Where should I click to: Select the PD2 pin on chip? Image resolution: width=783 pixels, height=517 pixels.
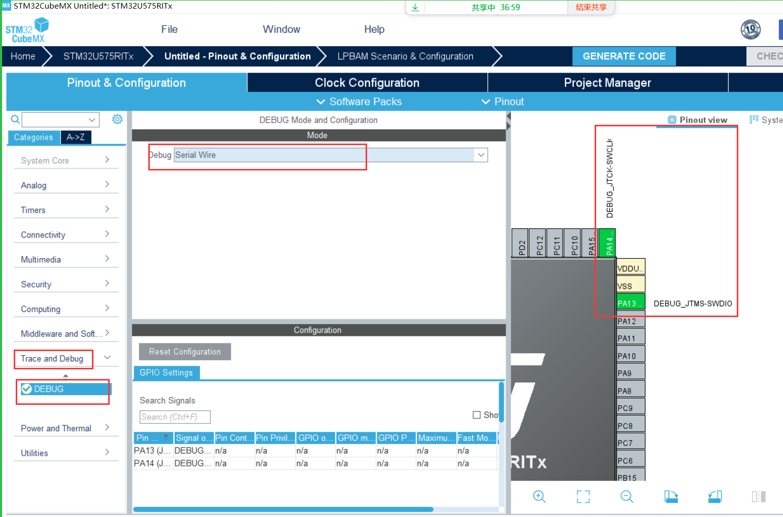tap(520, 243)
